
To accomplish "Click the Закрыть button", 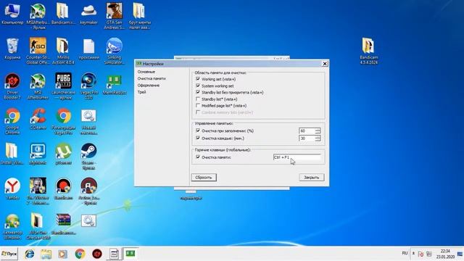I will point(312,178).
